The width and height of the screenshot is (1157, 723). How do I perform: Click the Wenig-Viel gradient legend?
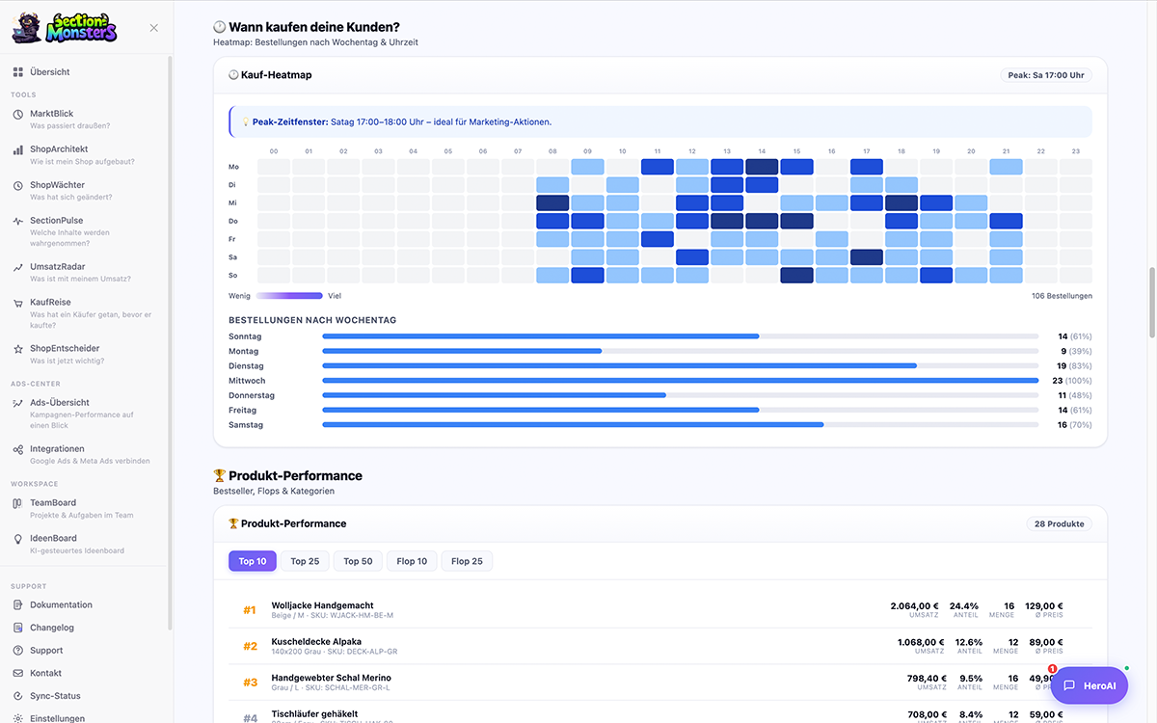[x=288, y=296]
